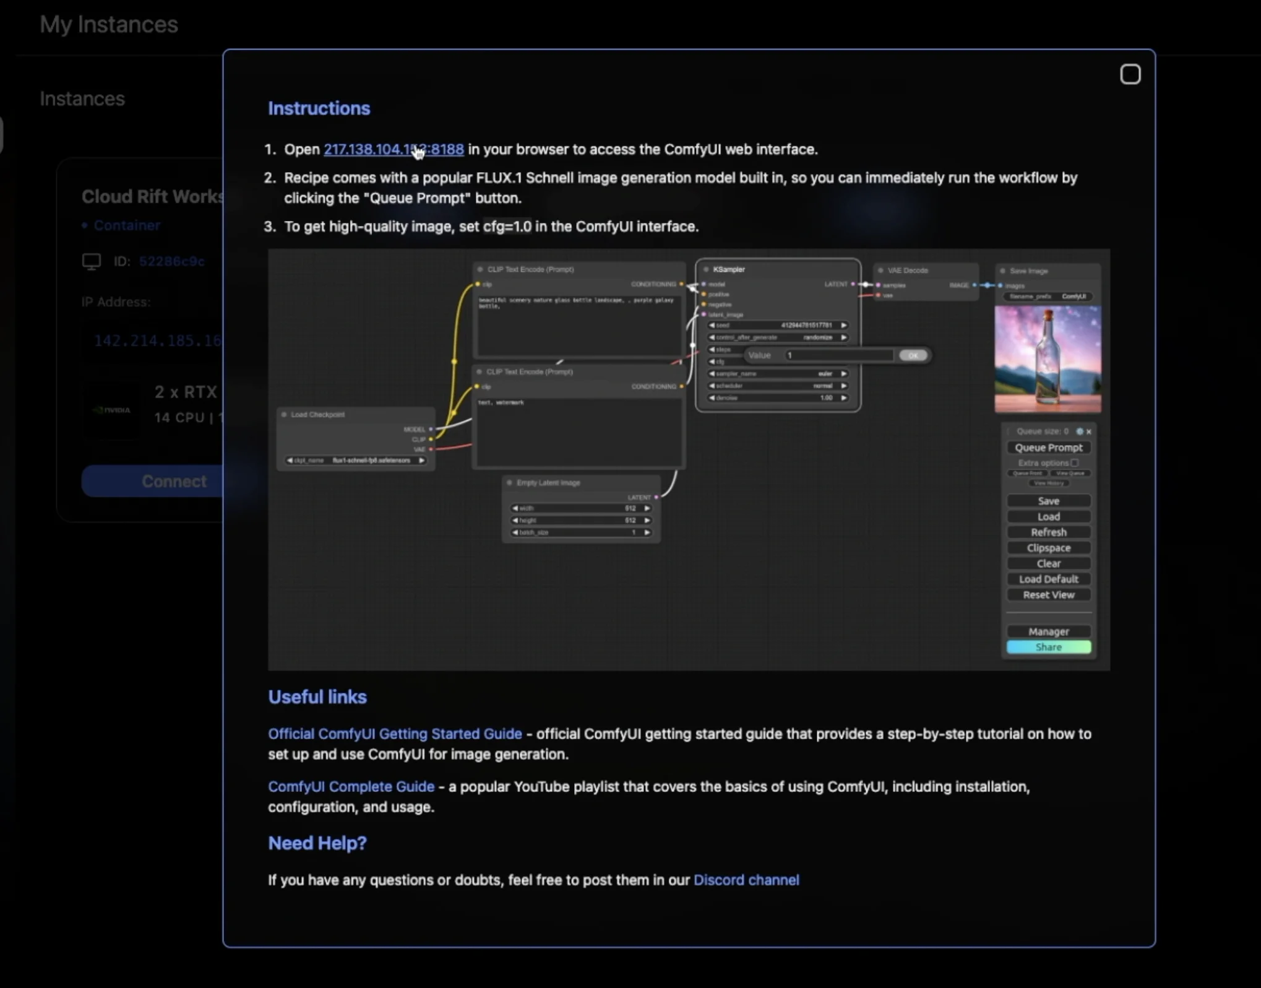Click the modal's top-right square close icon
This screenshot has width=1261, height=988.
pos(1130,74)
